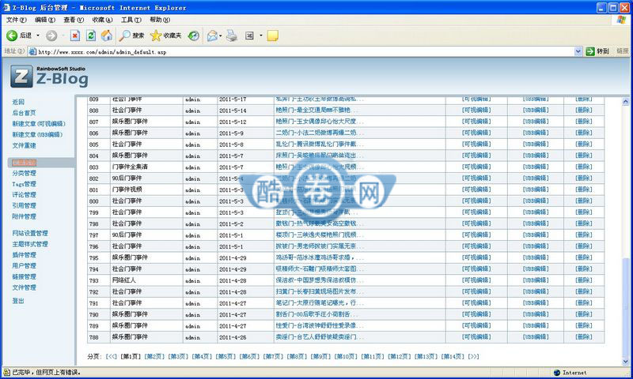The image size is (633, 379).
Task: Open 文件重建 in the sidebar
Action: click(x=24, y=145)
